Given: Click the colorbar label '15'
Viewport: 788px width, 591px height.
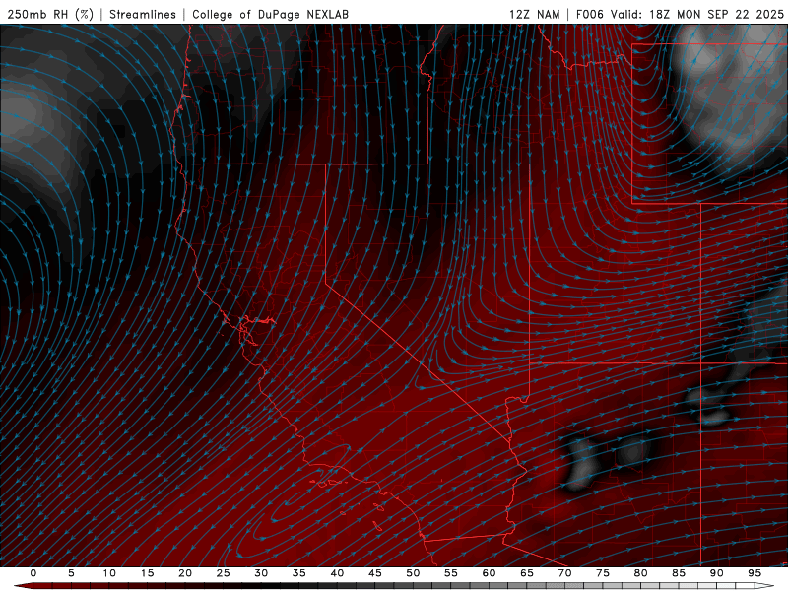Looking at the screenshot, I should (x=147, y=573).
